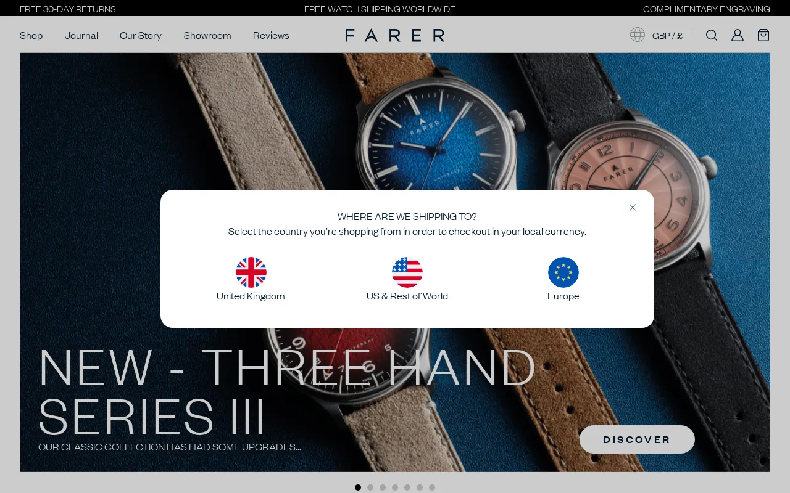This screenshot has height=493, width=790.
Task: Open the Reviews link
Action: click(271, 36)
